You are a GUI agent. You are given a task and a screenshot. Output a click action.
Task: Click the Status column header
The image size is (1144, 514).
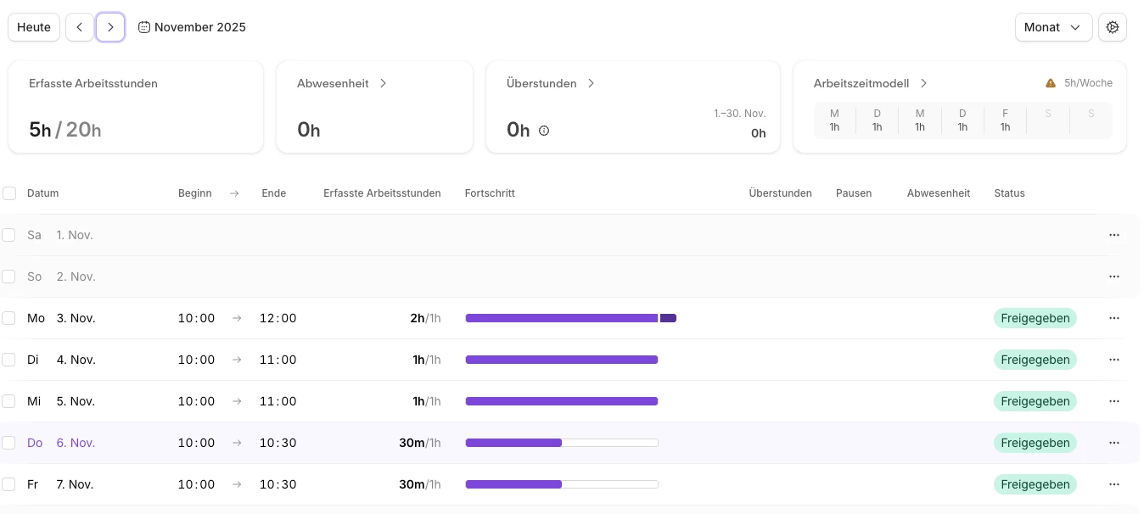[x=1009, y=193]
